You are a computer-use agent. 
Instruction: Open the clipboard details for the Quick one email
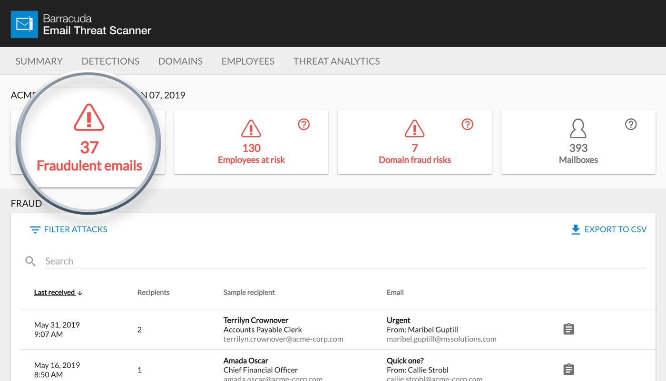[x=569, y=369]
